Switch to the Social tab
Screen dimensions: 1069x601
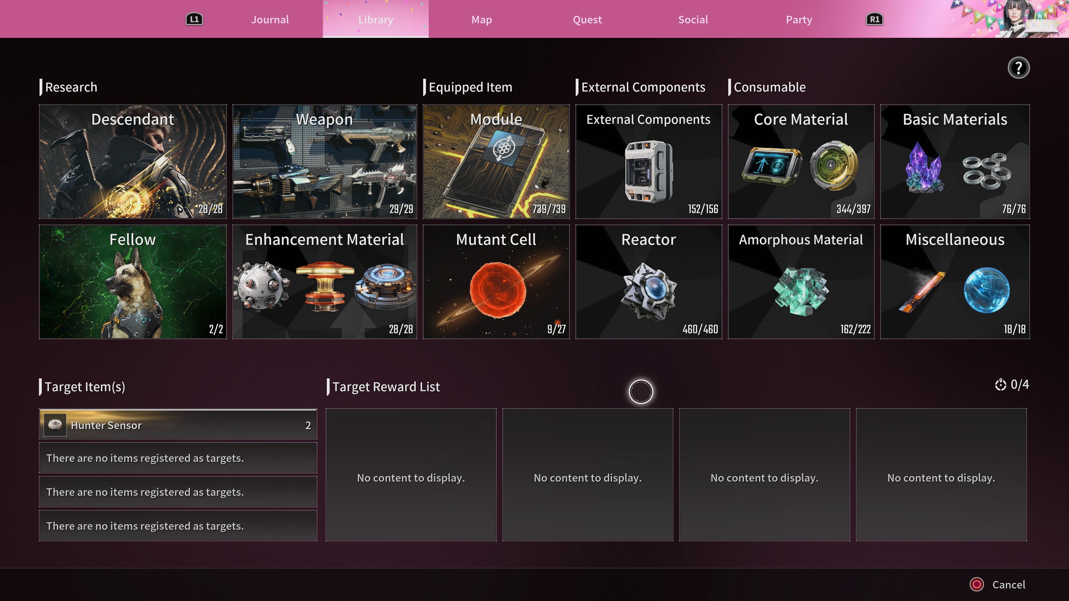[x=693, y=19]
